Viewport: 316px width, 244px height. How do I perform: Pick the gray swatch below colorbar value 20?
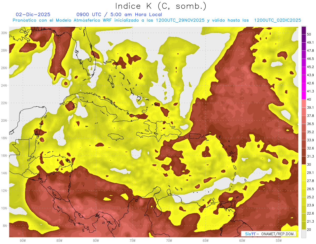click(304, 233)
